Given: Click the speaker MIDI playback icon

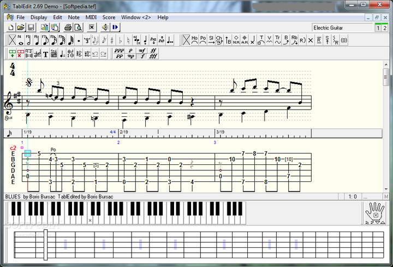Looking at the screenshot, I should coord(105,27).
